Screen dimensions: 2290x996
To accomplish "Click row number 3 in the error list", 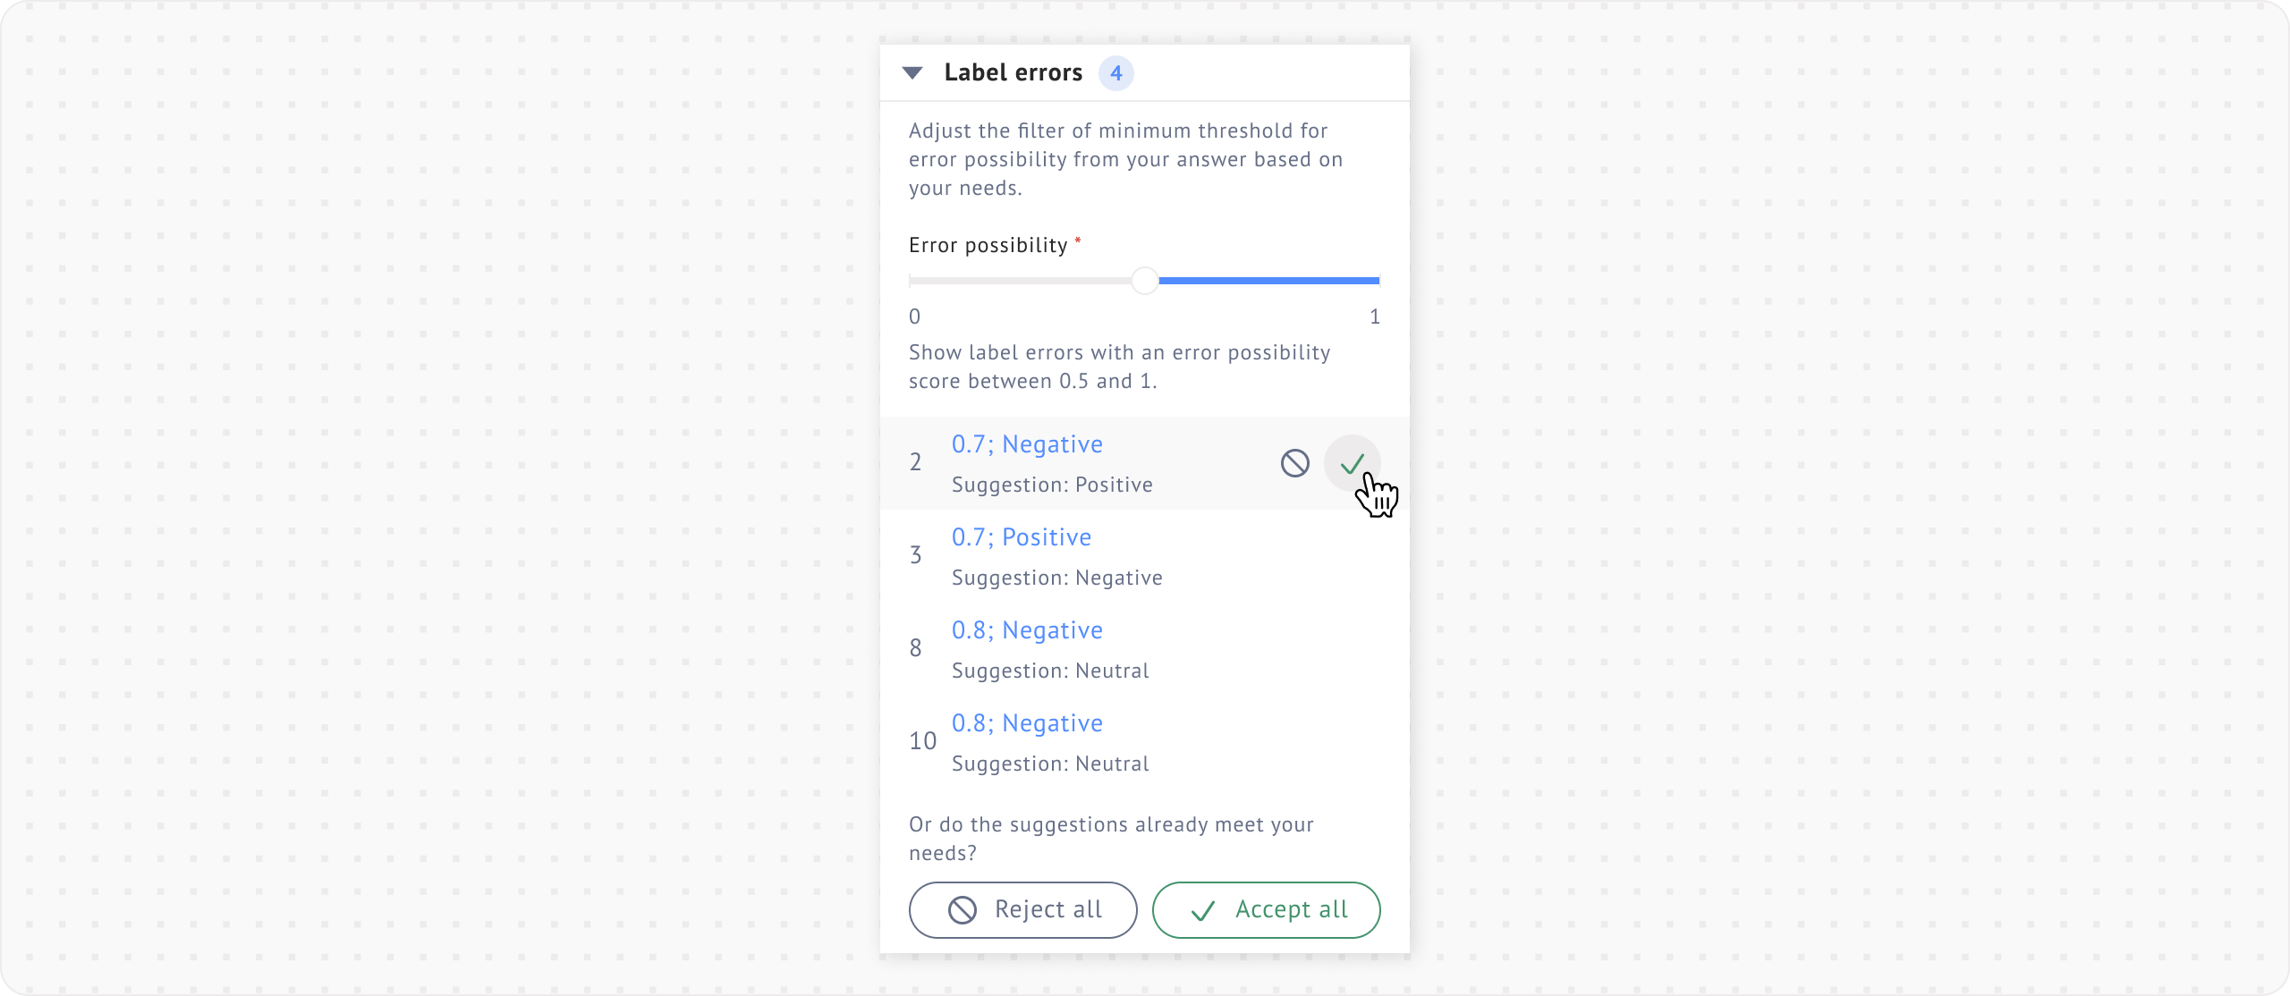I will [915, 555].
